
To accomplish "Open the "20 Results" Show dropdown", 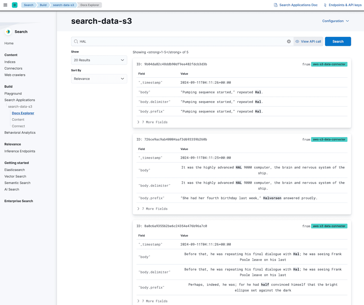I will (99, 60).
